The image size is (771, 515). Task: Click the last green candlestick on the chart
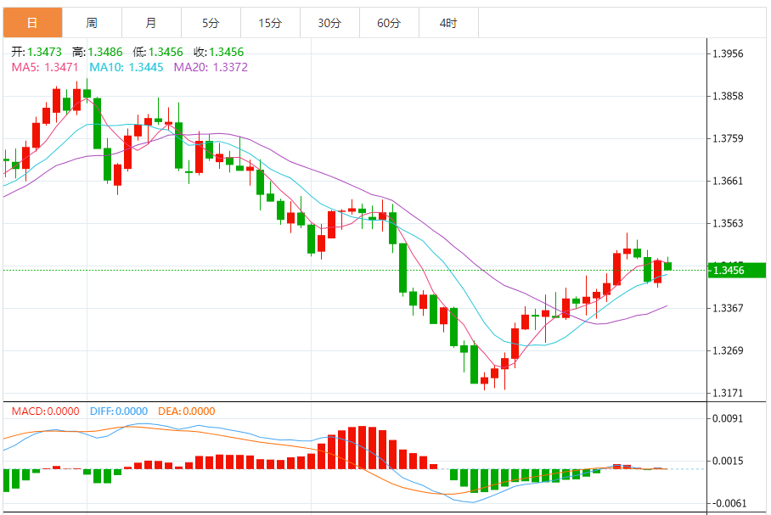pos(667,266)
